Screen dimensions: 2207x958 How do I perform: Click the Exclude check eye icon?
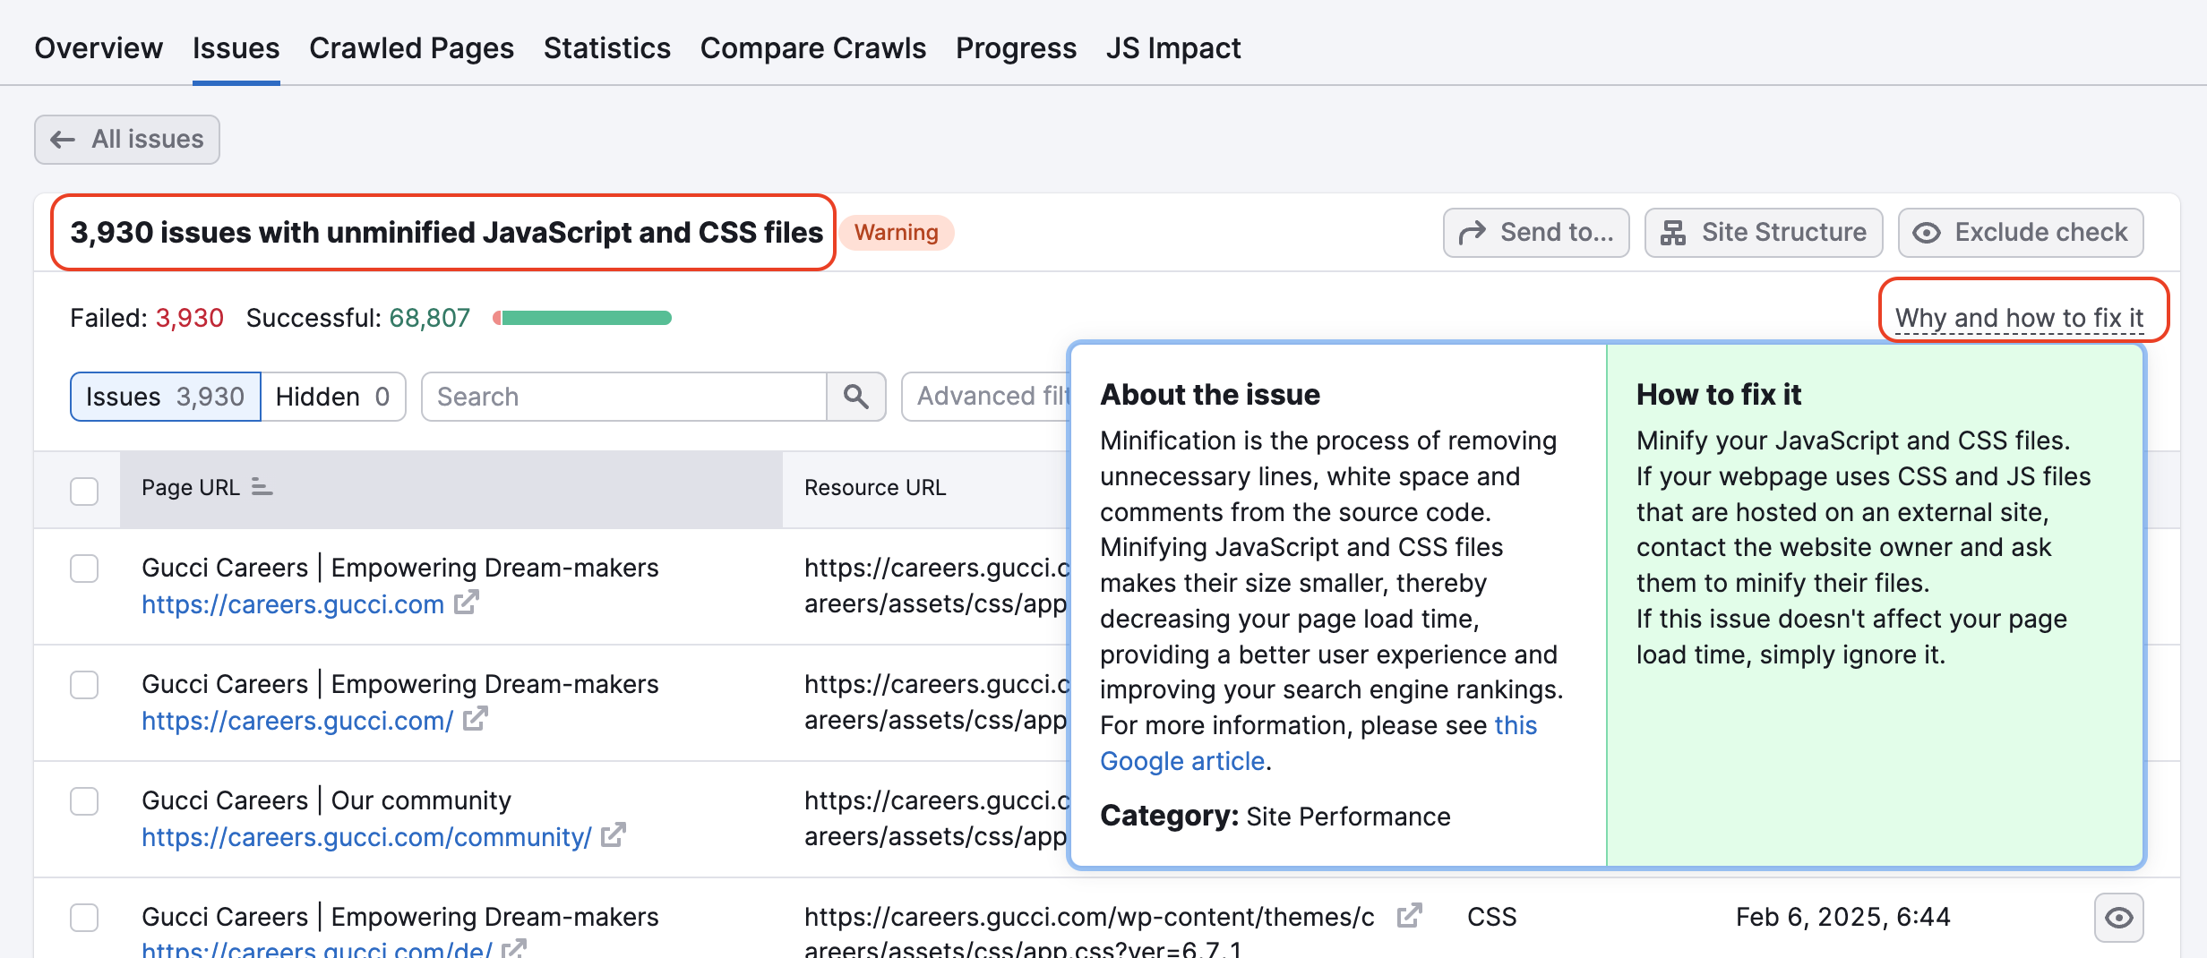tap(1928, 232)
